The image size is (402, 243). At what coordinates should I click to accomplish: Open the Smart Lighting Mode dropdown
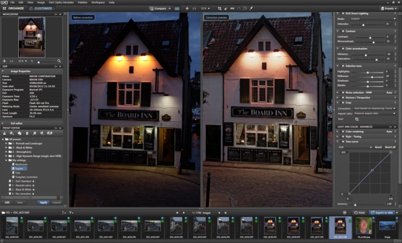click(373, 19)
